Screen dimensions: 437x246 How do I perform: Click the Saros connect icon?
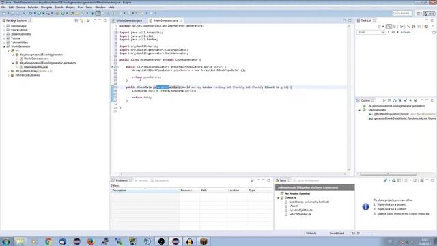[385, 180]
